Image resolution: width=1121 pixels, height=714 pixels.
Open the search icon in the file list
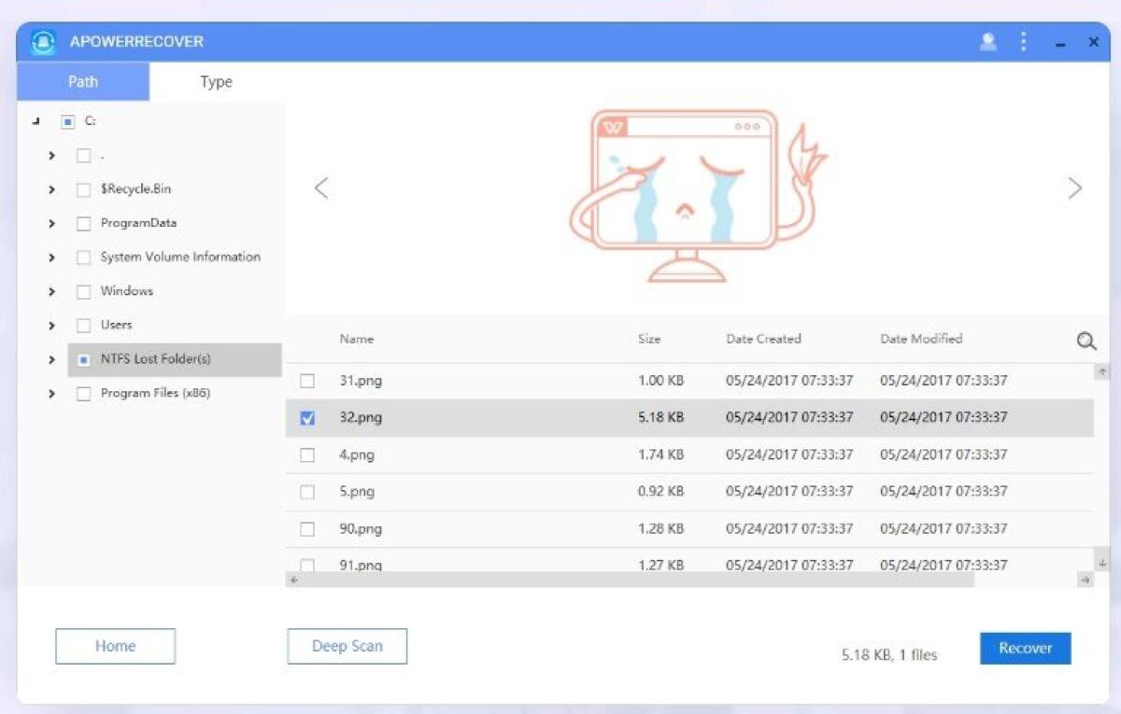tap(1086, 342)
